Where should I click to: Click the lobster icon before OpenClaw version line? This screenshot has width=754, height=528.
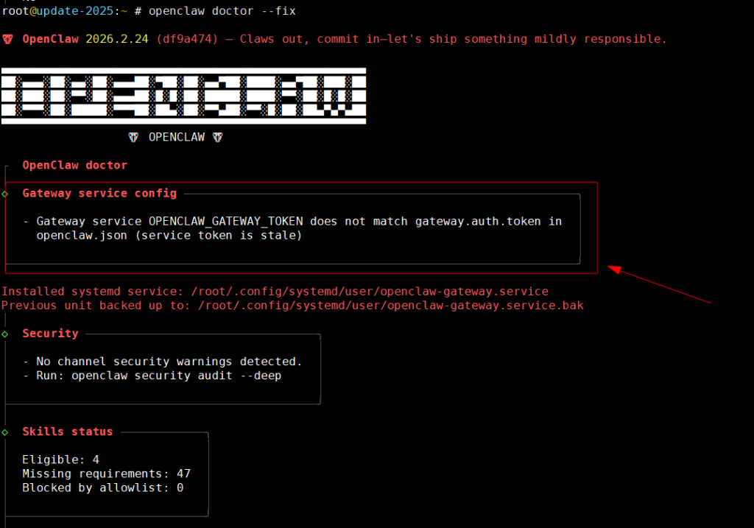point(8,39)
